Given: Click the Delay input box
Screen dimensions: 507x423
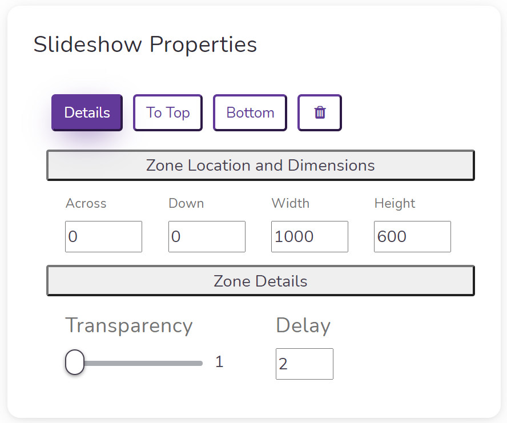Looking at the screenshot, I should (x=304, y=364).
